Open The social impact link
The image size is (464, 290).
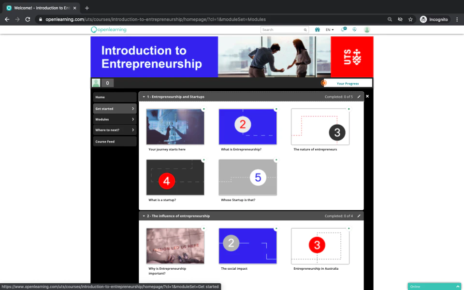tap(234, 269)
